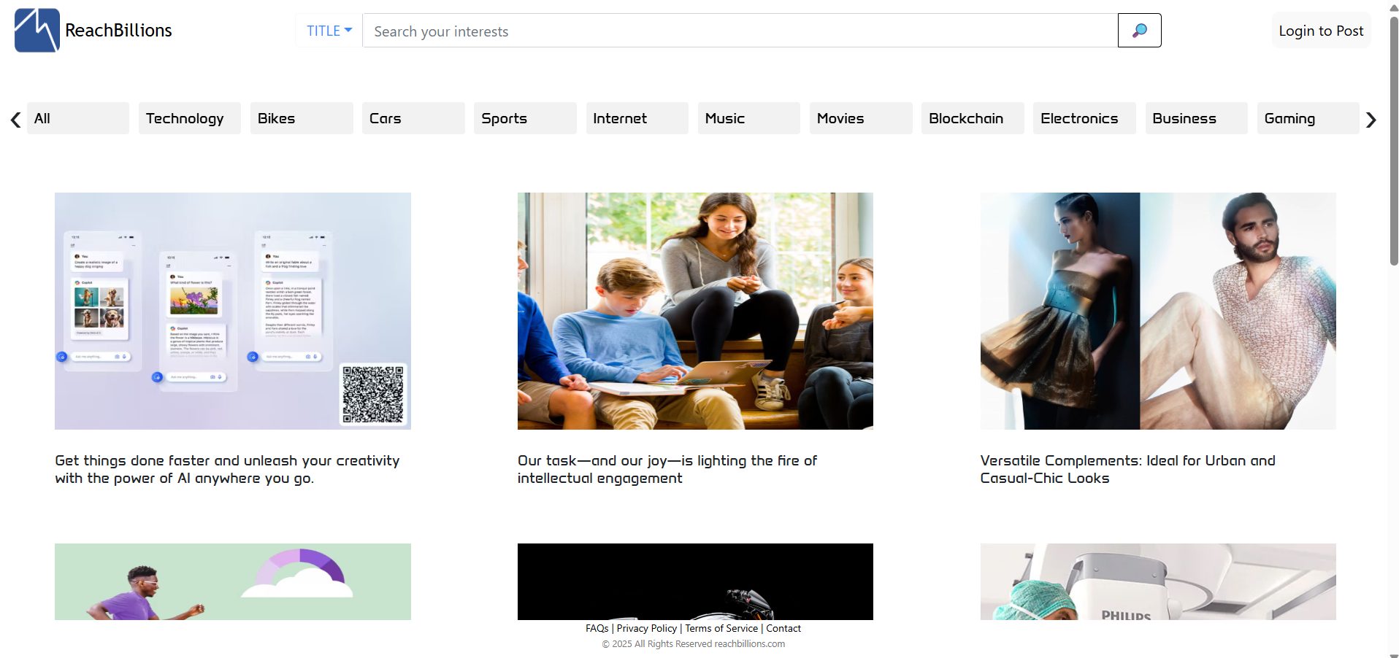Switch to the Blockchain category
The width and height of the screenshot is (1399, 658).
[x=972, y=118]
